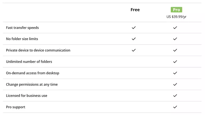This screenshot has width=205, height=115.
Task: Click Free checkmark for Fast transfer speeds
Action: (x=134, y=28)
